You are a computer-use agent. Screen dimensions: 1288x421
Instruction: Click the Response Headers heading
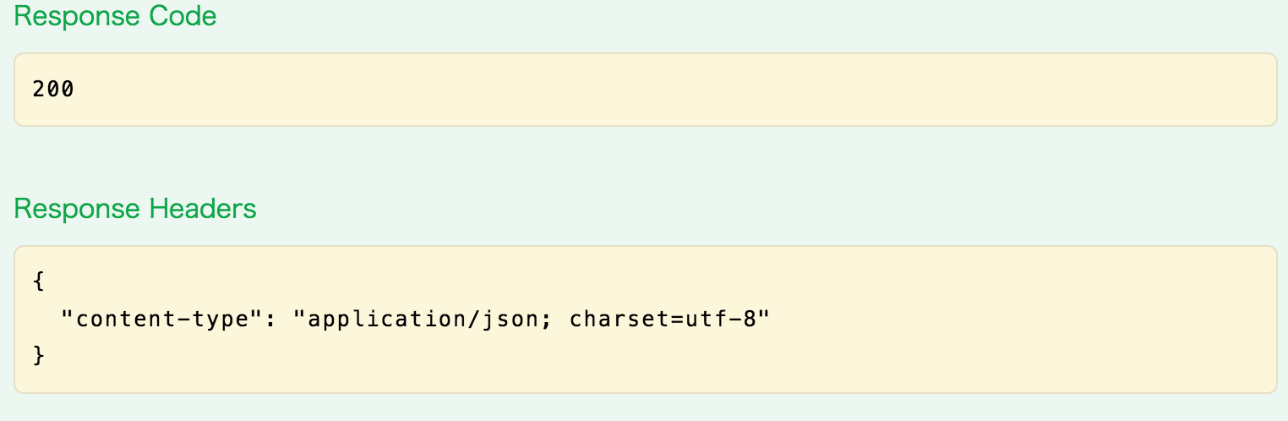(x=135, y=209)
